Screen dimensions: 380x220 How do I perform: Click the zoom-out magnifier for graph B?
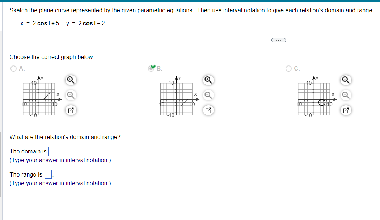pyautogui.click(x=208, y=95)
